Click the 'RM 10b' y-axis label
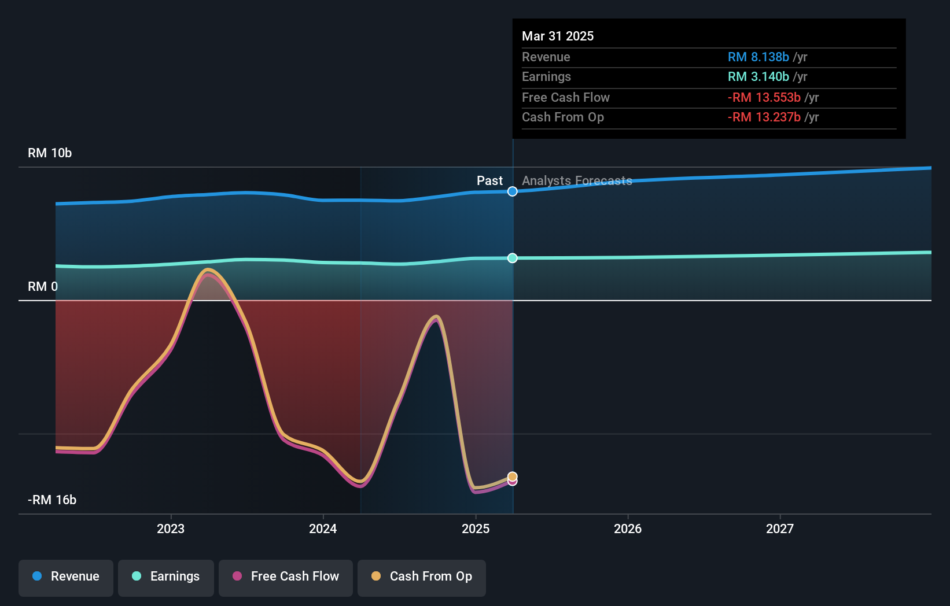Image resolution: width=950 pixels, height=606 pixels. click(50, 153)
